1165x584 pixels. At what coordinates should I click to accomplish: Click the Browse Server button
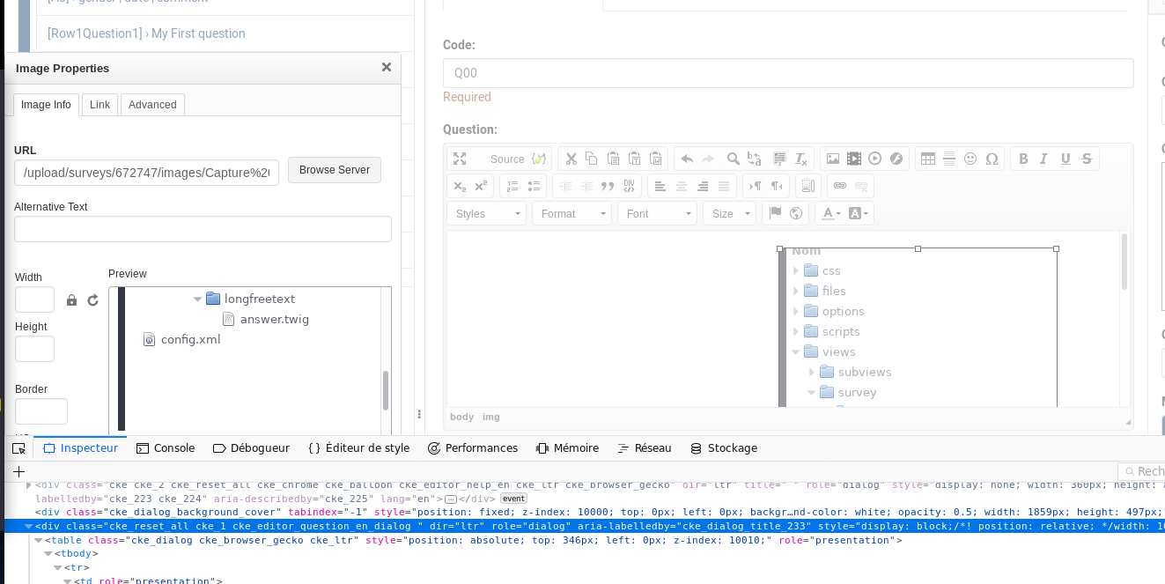pos(335,170)
